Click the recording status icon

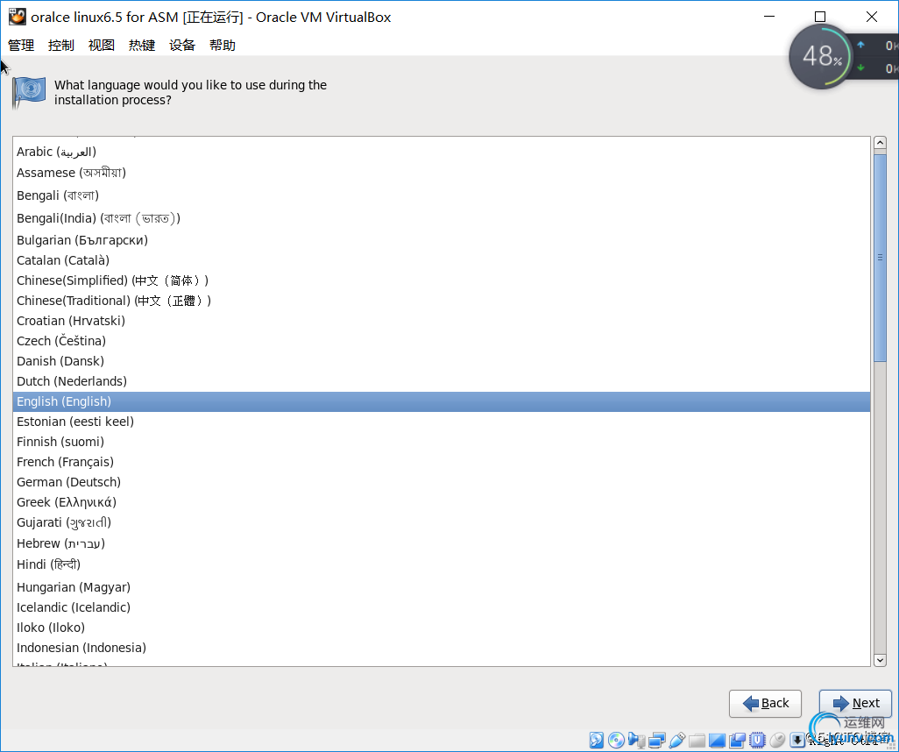click(x=737, y=741)
